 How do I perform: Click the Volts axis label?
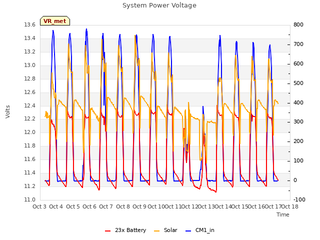7,111
